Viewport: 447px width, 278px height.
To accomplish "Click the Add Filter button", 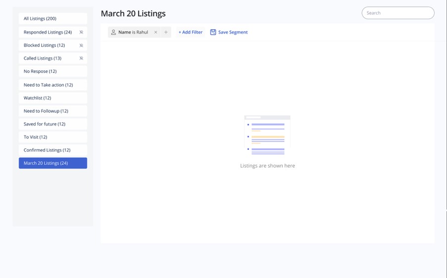I will point(190,32).
